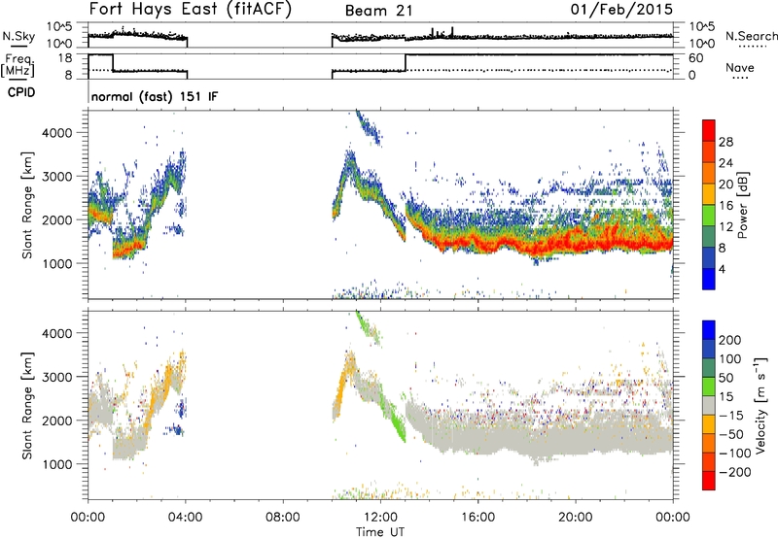Screen dimensions: 778x538
Task: Click the 'Time UT' axis label
Action: (380, 531)
